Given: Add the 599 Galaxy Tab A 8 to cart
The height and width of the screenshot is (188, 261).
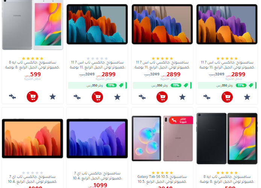Looking at the screenshot, I should click(32, 97).
